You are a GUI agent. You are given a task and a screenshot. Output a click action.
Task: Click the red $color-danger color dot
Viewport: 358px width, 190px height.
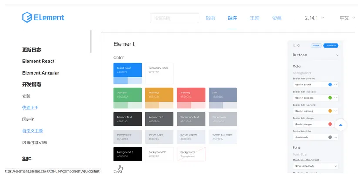pos(330,124)
